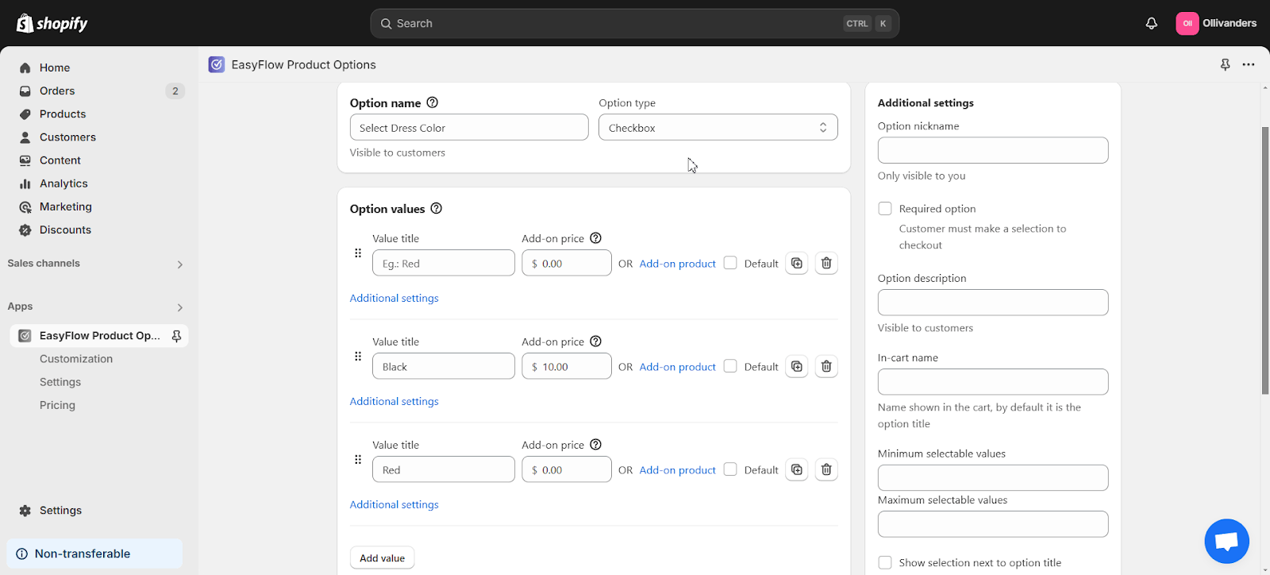
Task: Click the Red value's Add-on price help icon
Action: [x=596, y=444]
